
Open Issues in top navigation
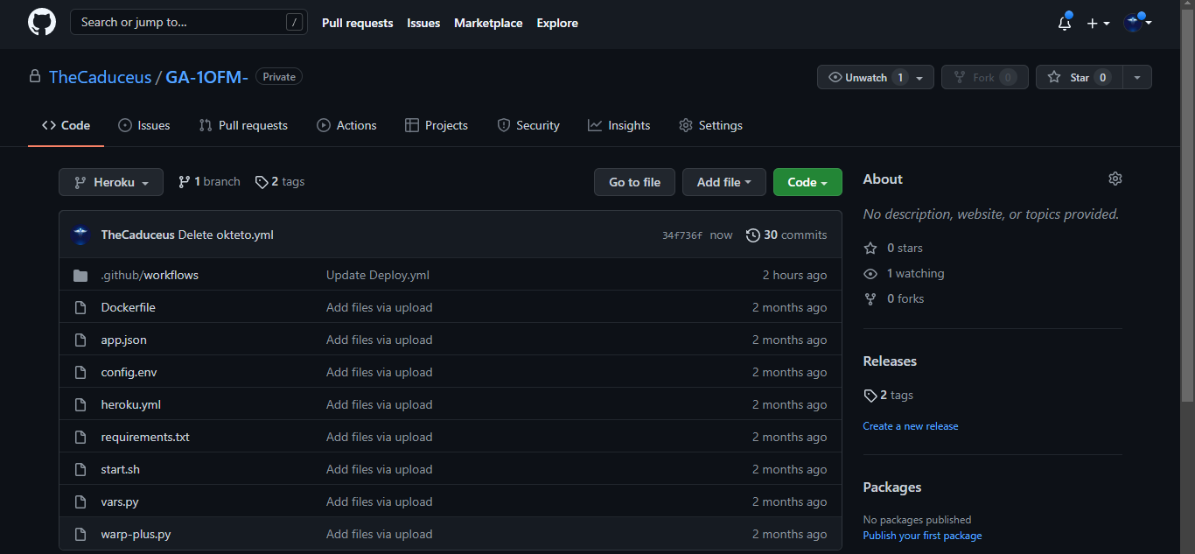(x=423, y=24)
